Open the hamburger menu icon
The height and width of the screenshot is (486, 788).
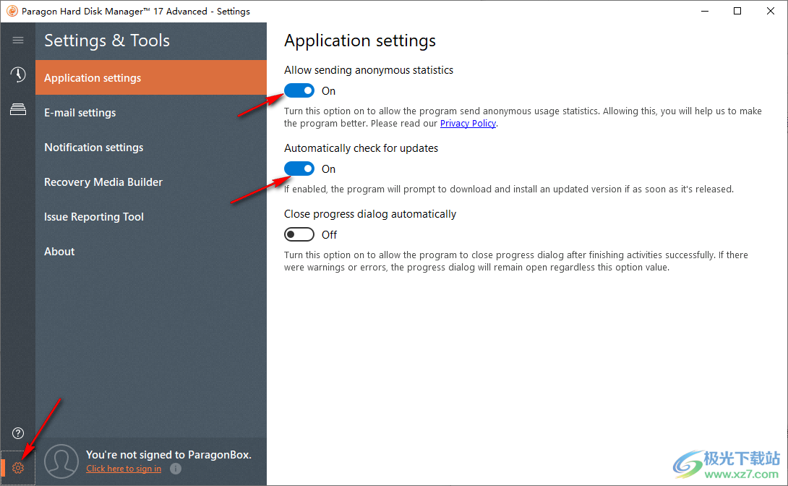point(18,40)
